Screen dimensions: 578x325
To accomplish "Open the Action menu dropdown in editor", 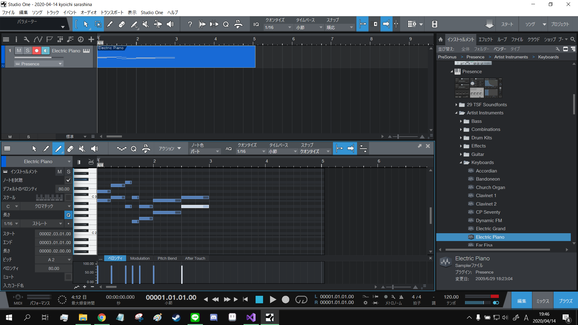I will [x=170, y=149].
